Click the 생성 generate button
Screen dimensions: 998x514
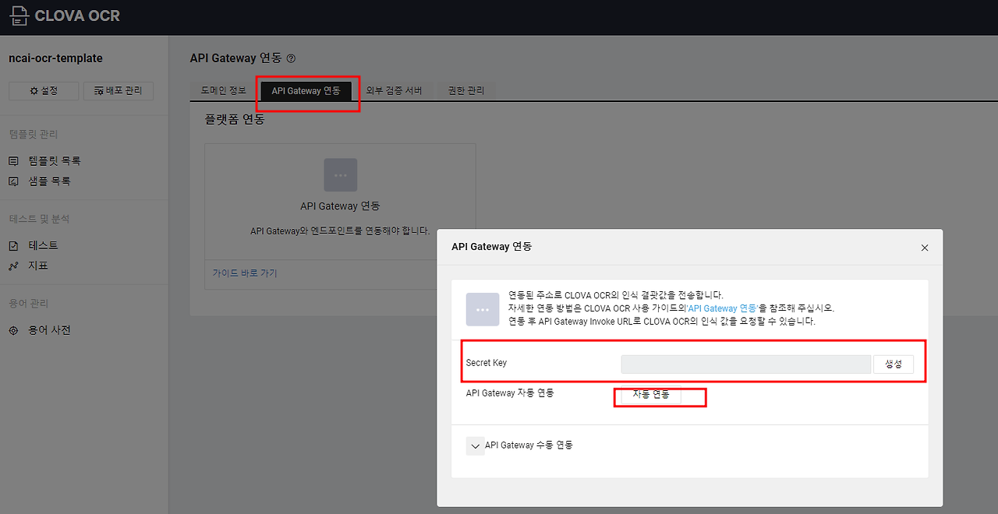(x=894, y=364)
